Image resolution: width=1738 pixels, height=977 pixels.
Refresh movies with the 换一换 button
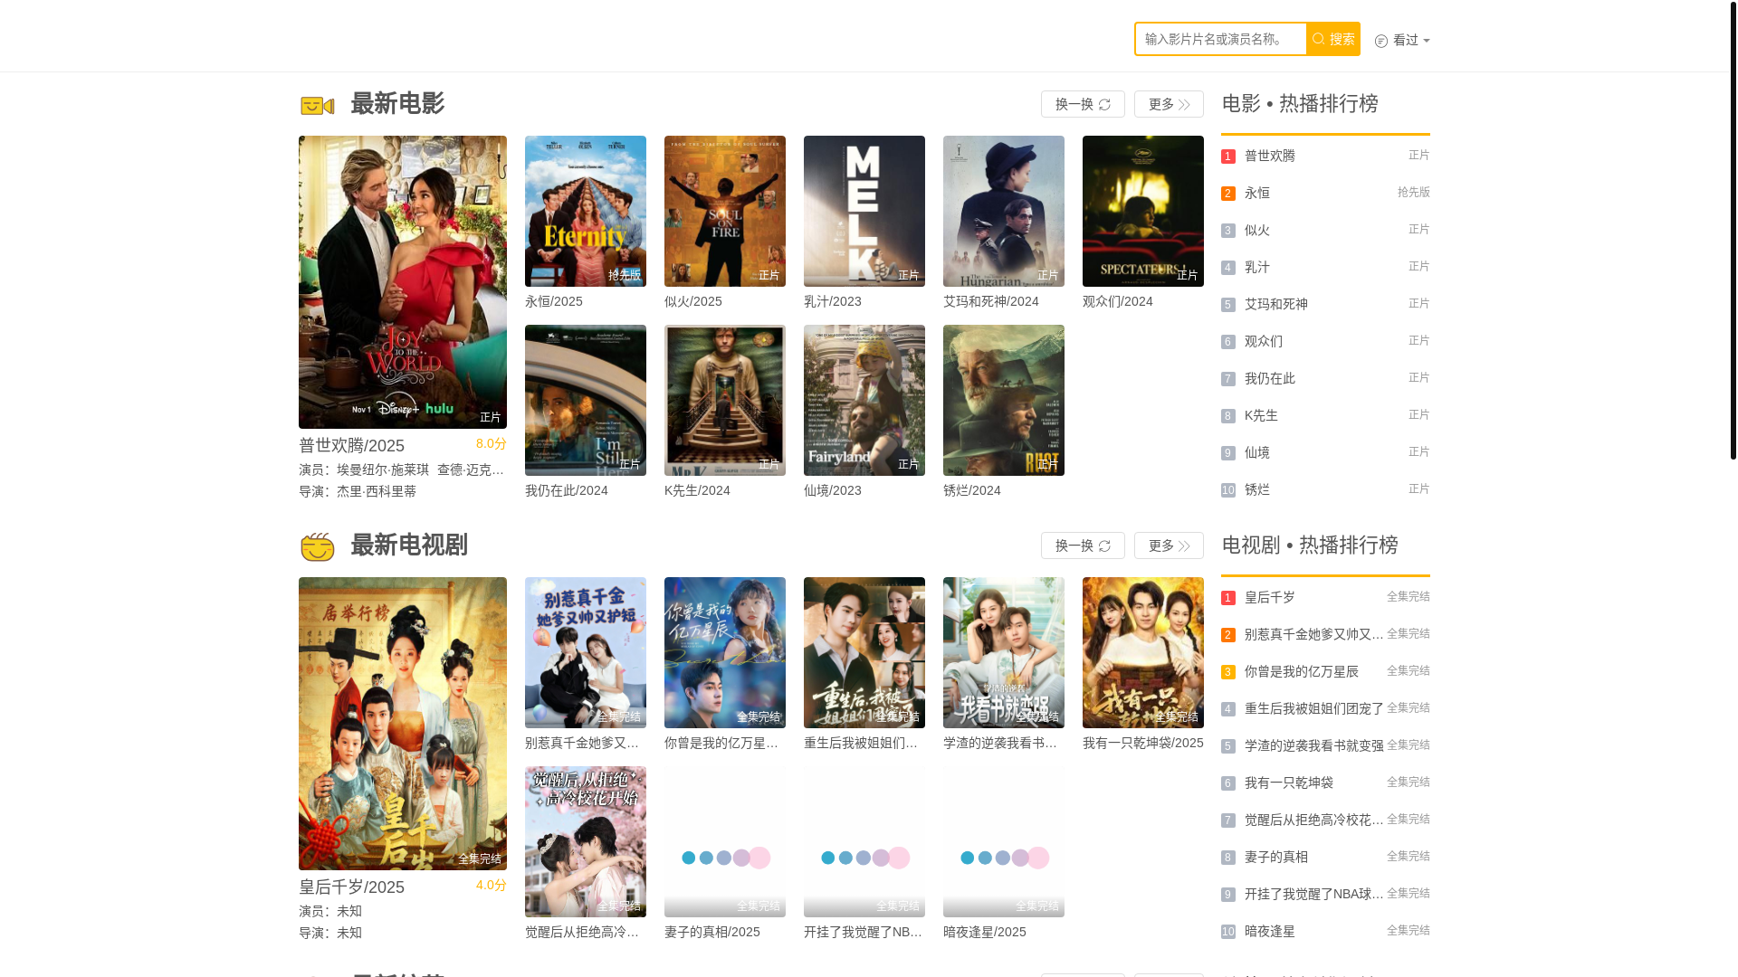pos(1082,104)
